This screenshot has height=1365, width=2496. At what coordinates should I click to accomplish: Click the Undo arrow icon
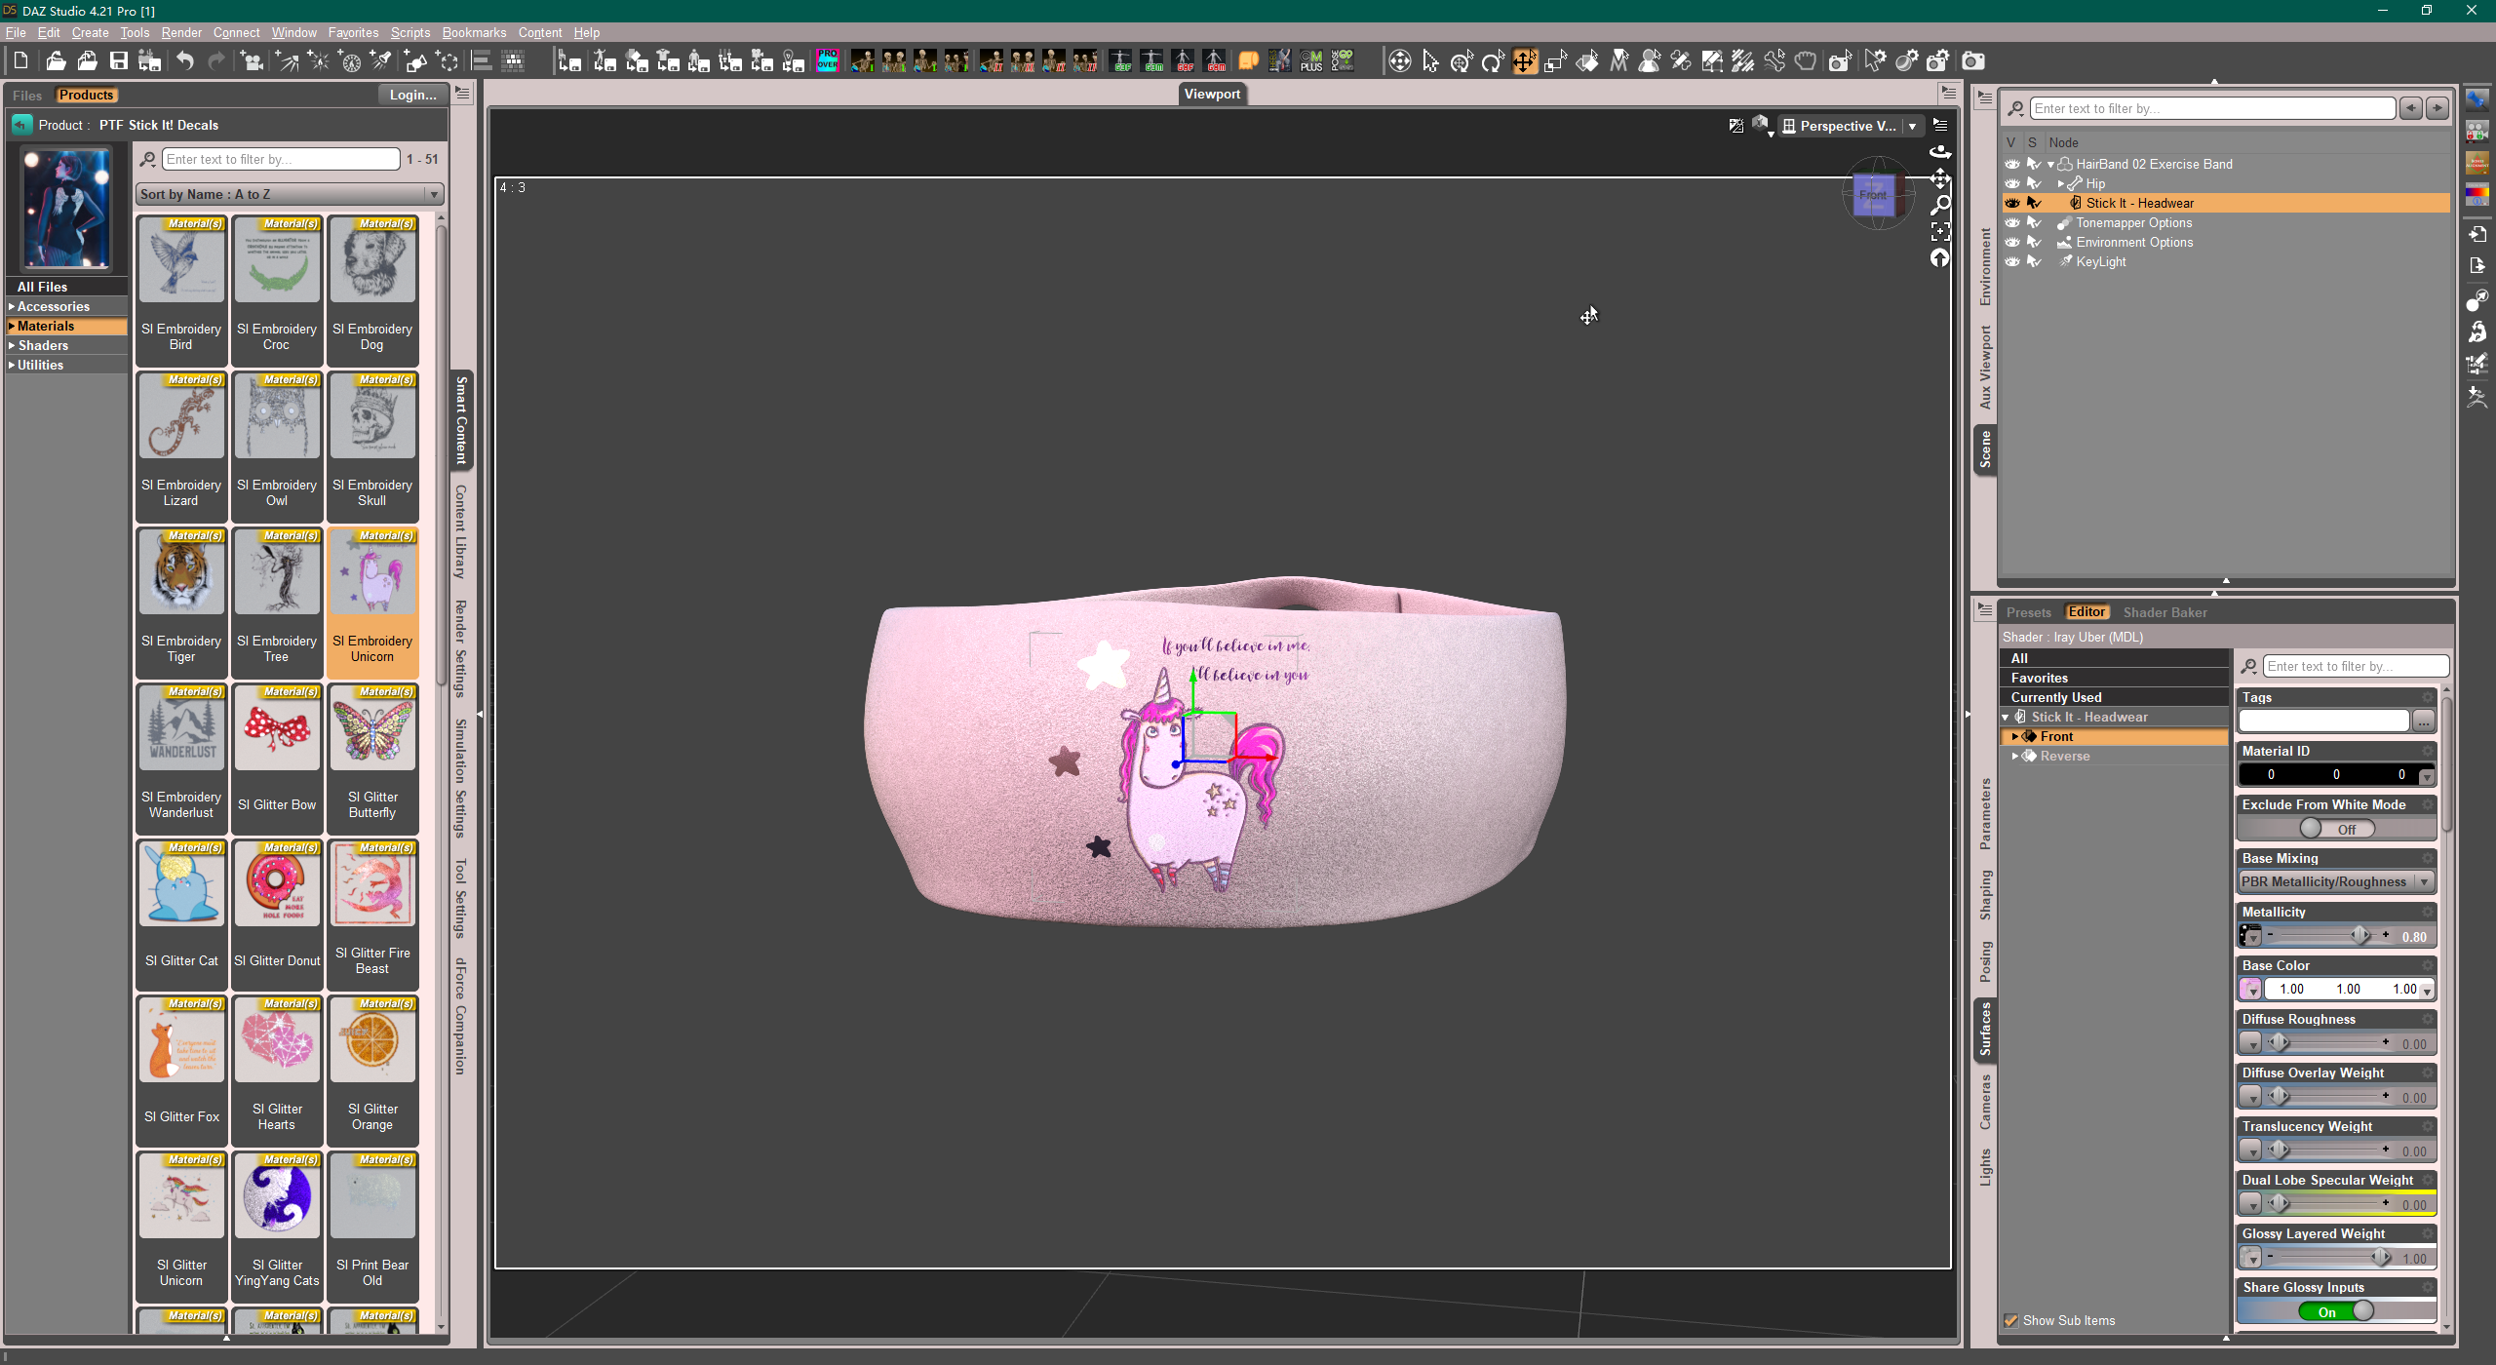click(x=184, y=61)
